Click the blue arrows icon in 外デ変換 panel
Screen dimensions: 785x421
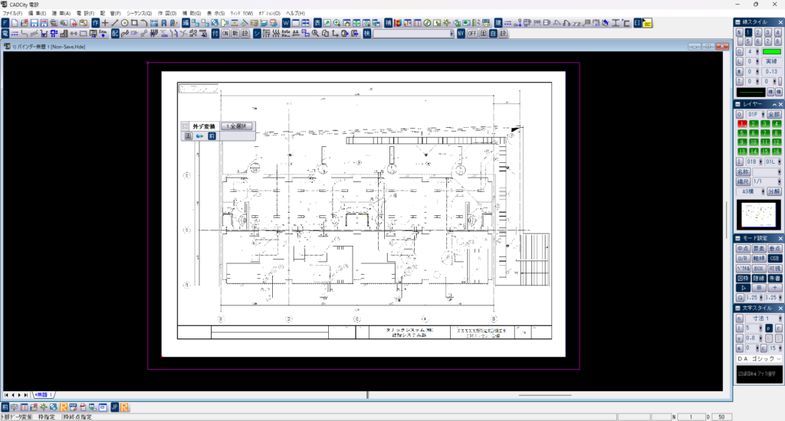tap(199, 135)
